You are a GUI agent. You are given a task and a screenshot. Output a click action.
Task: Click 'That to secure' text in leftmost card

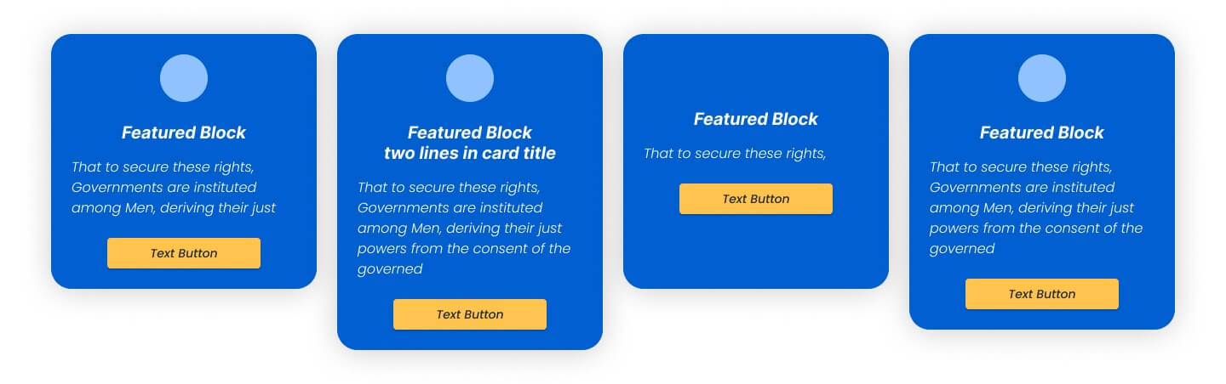163,167
